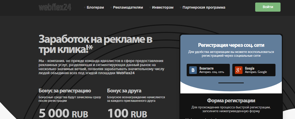Viewport: 295px width, 119px height.
Task: Click the '100 RUB' bonus amount
Action: coord(127,113)
